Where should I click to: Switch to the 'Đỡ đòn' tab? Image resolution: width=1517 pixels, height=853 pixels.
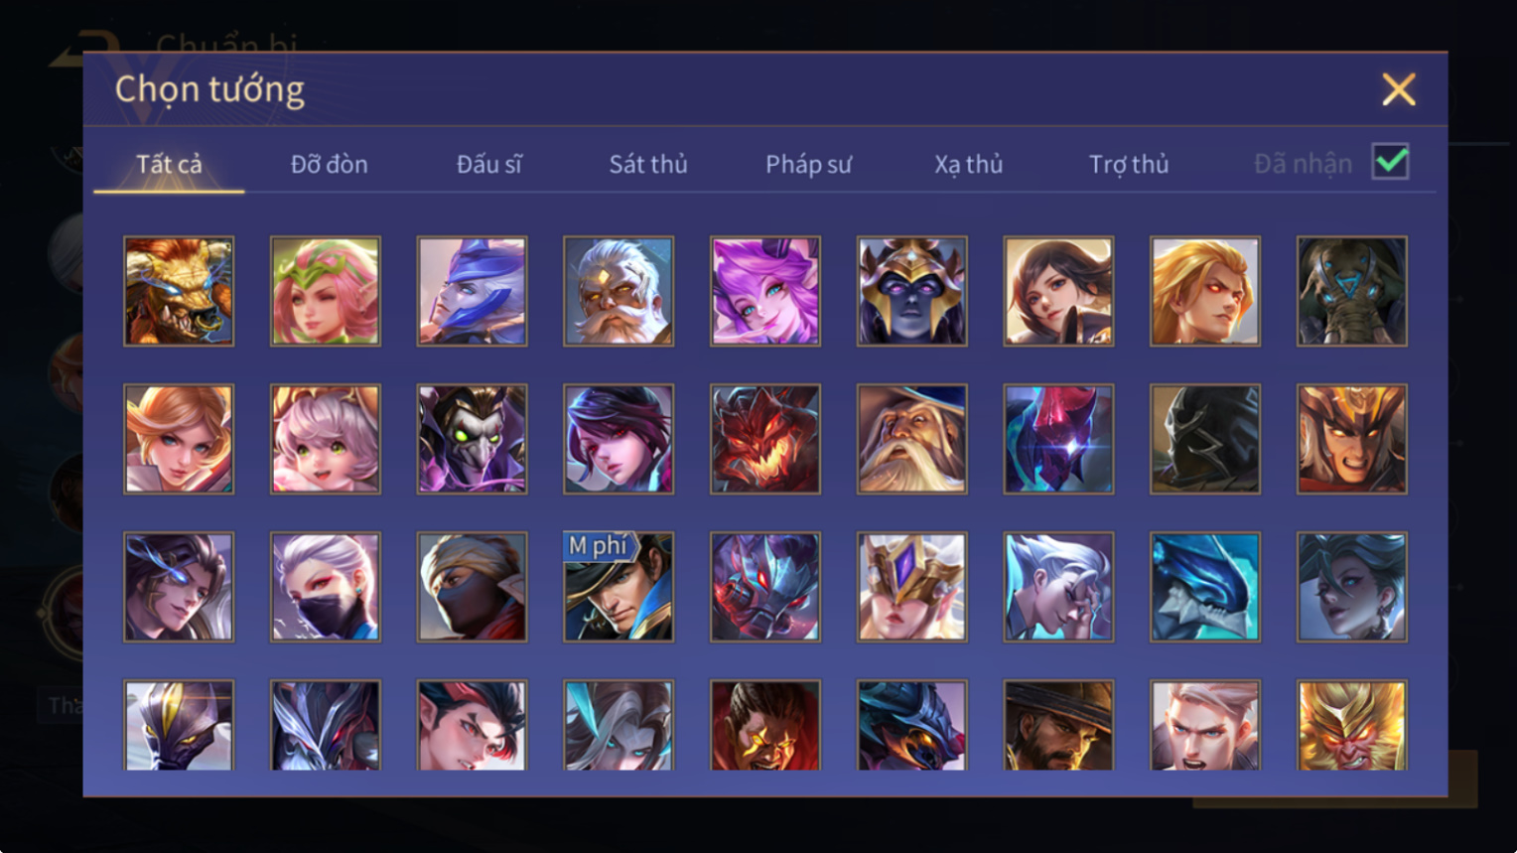pyautogui.click(x=329, y=164)
